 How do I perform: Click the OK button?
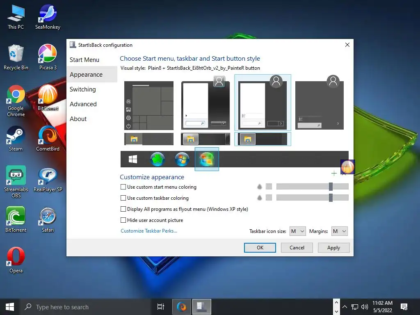pos(260,247)
